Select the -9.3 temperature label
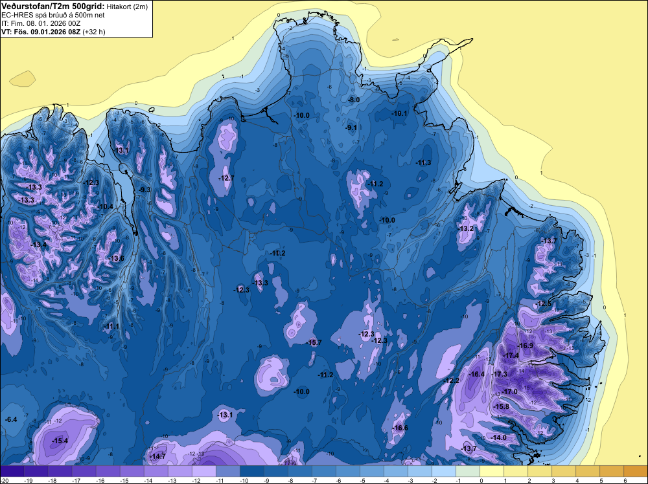The width and height of the screenshot is (648, 484). click(145, 190)
